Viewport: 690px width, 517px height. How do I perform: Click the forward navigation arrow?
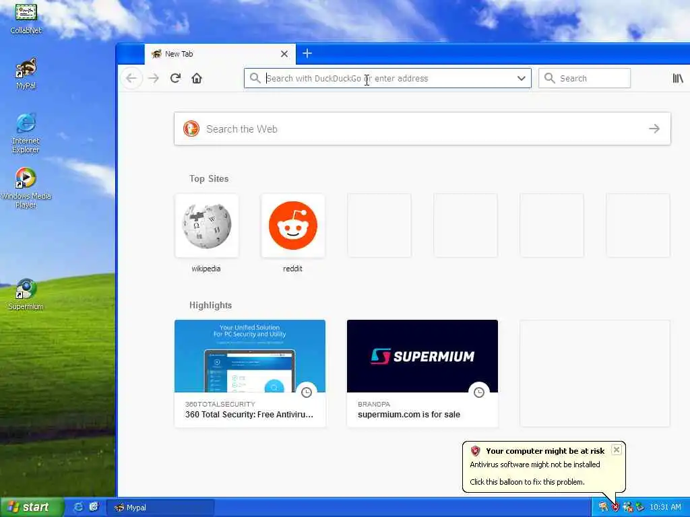click(x=154, y=78)
